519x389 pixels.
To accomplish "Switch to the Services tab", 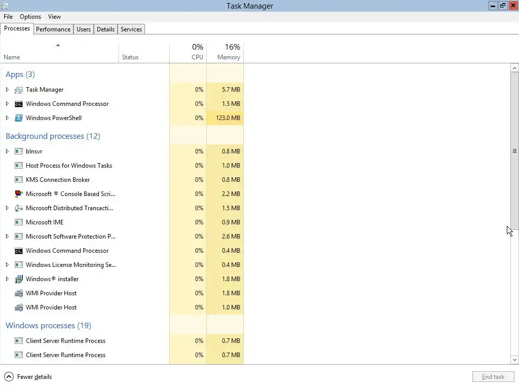I will (131, 29).
